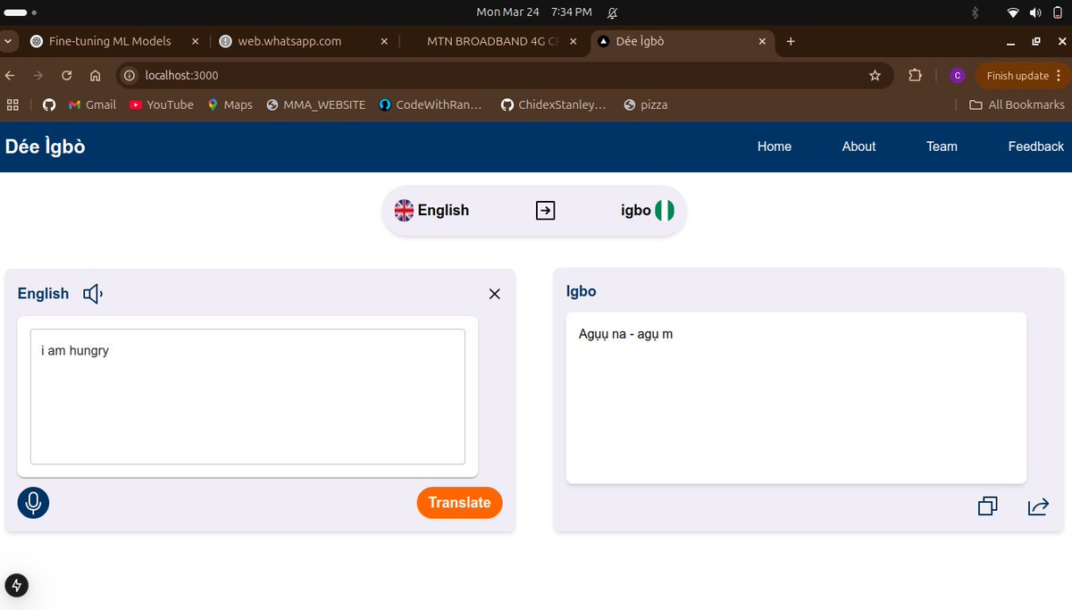
Task: Open the Team nav link
Action: click(942, 146)
